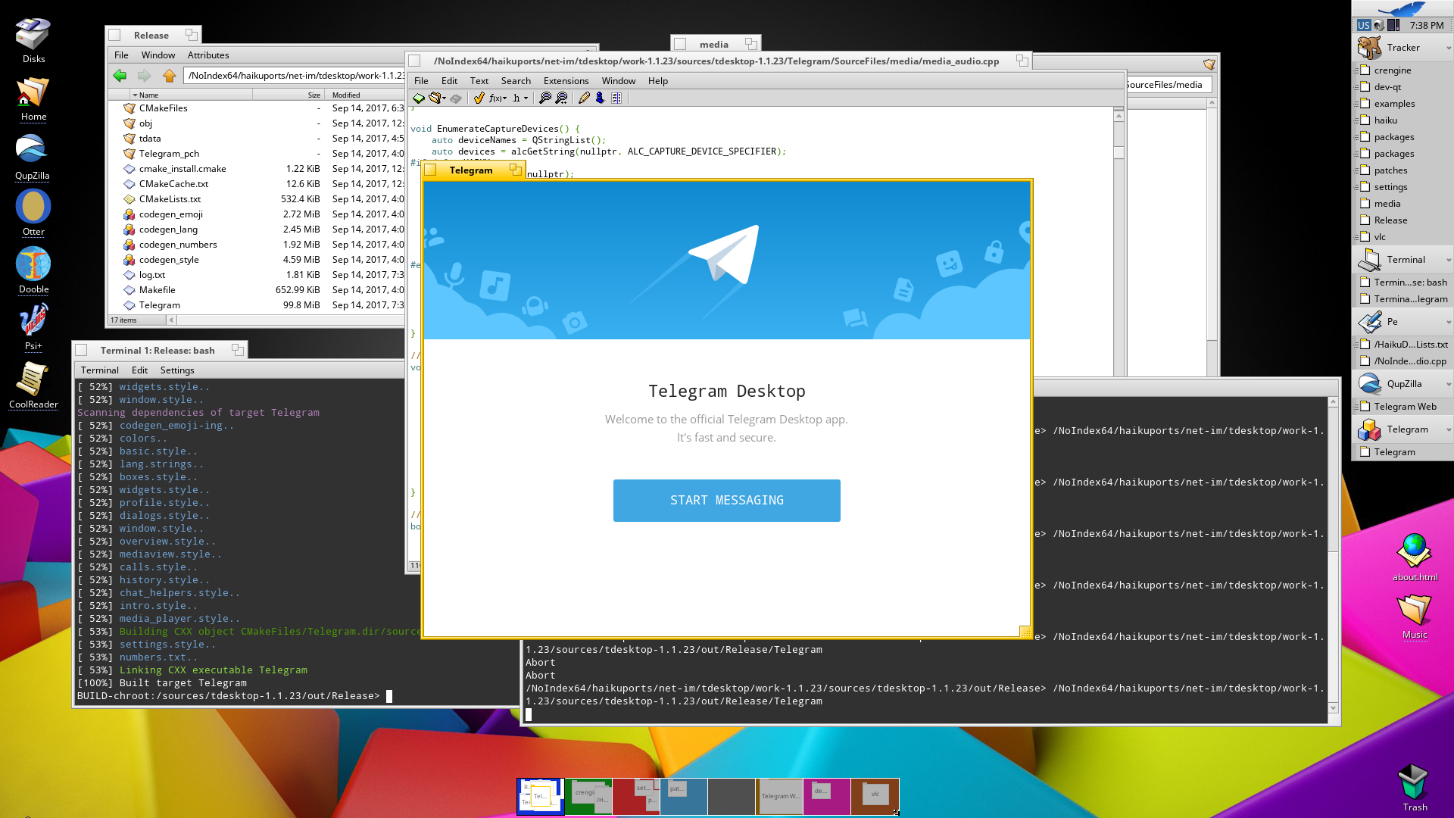Click the orange checkmark icon in Pe toolbar
Viewport: 1454px width, 818px height.
click(479, 98)
